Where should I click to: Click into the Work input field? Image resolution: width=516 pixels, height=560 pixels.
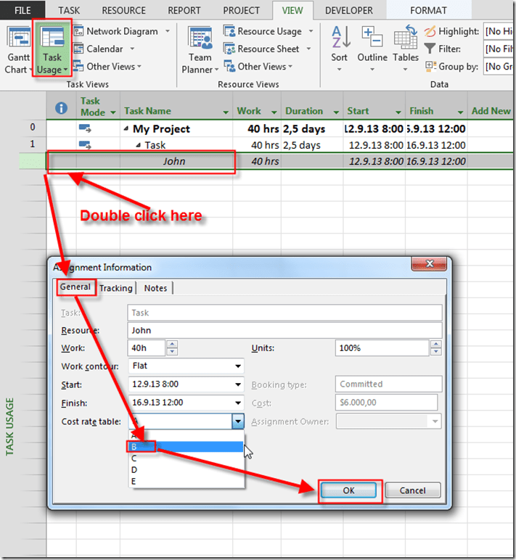(x=147, y=348)
